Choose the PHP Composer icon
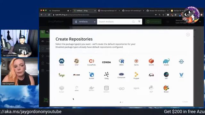 pos(121,75)
